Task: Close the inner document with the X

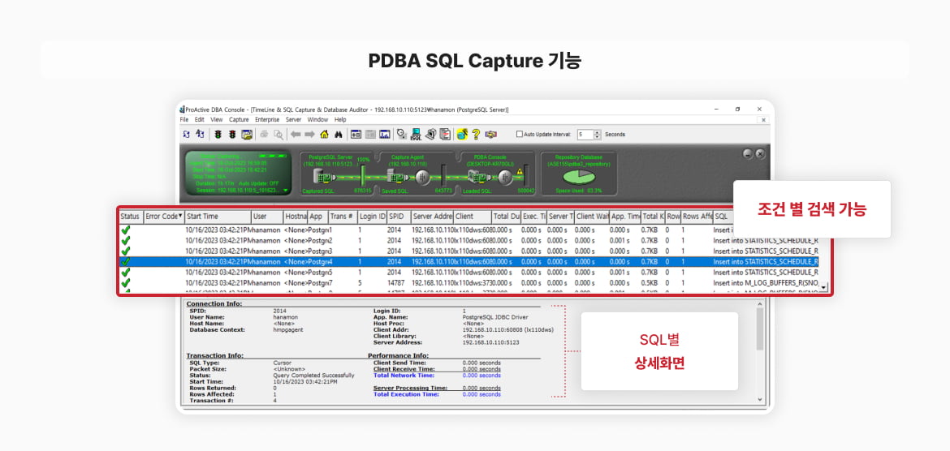Action: [763, 120]
